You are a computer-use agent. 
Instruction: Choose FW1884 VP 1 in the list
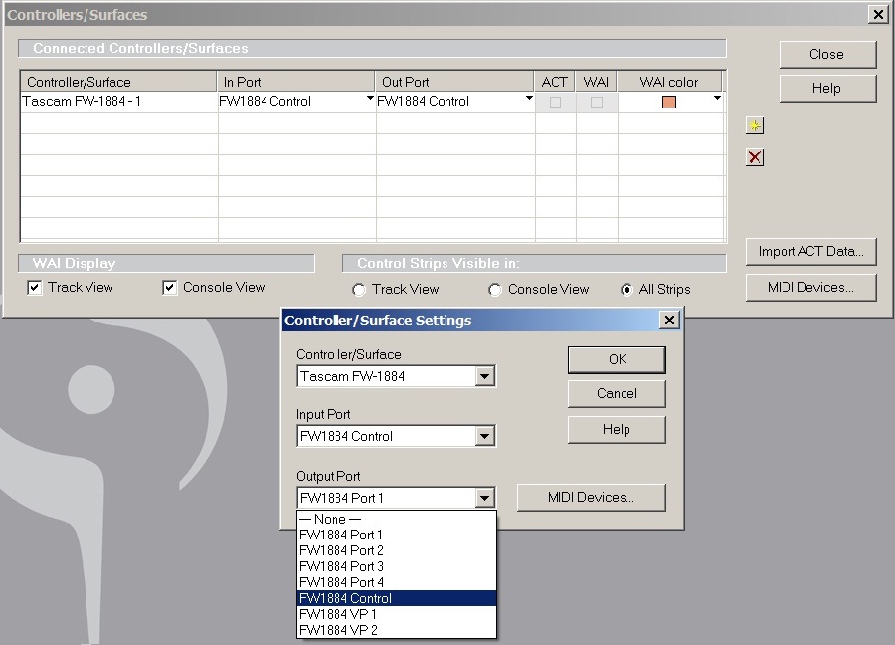(x=396, y=614)
